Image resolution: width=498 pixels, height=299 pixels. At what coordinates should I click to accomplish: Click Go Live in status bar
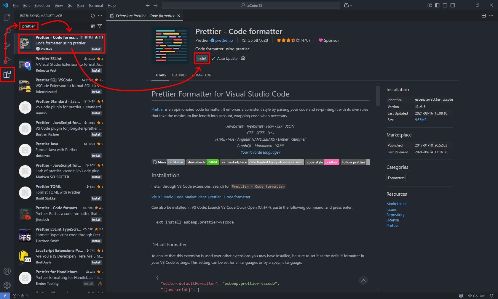pyautogui.click(x=476, y=296)
